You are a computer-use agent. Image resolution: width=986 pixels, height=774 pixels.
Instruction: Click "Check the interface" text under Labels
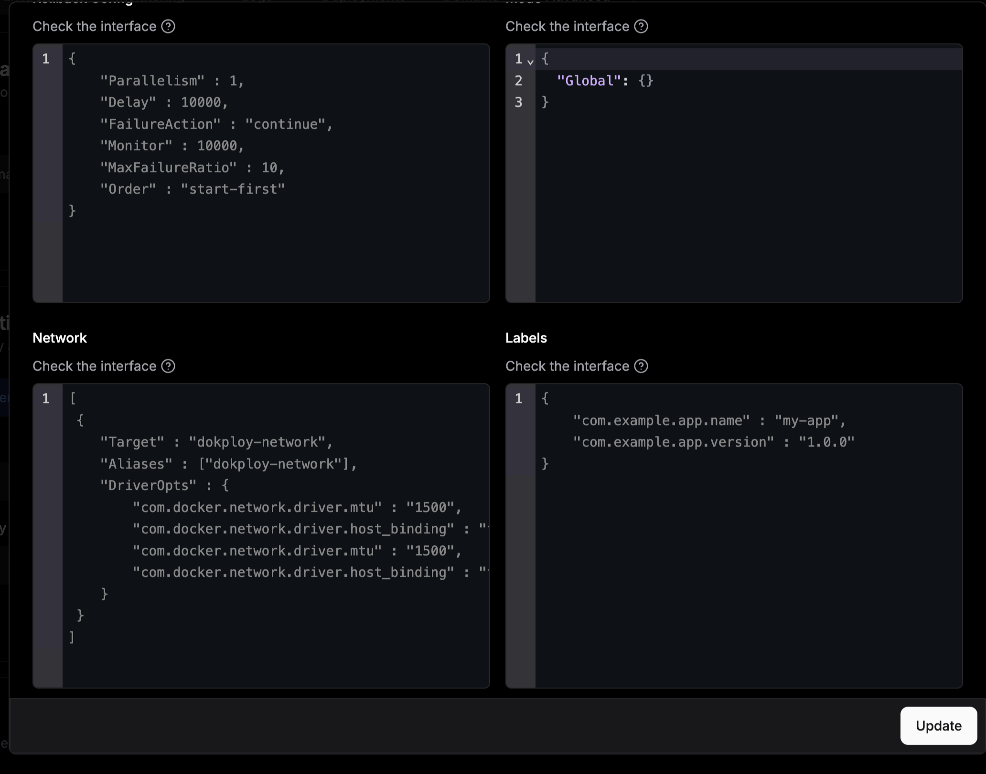[x=567, y=366]
